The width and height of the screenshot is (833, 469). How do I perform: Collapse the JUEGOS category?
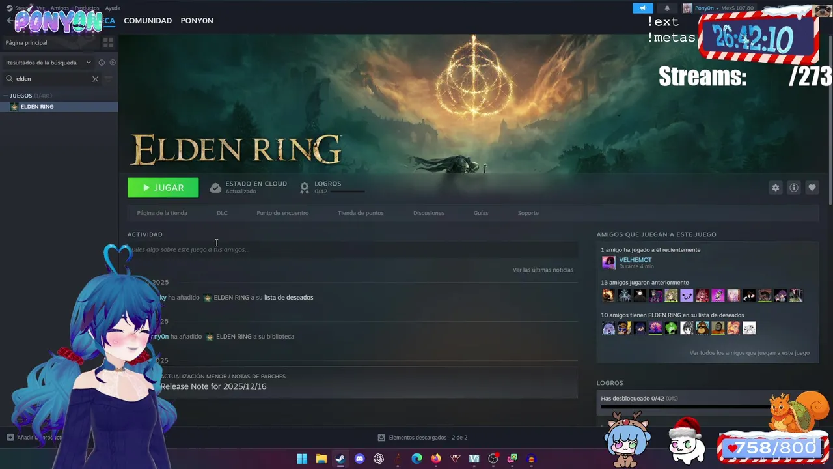tap(6, 96)
